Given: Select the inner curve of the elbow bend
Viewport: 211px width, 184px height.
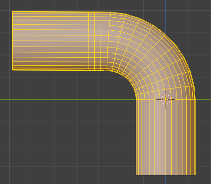Looking at the screenshot, I should [x=127, y=78].
